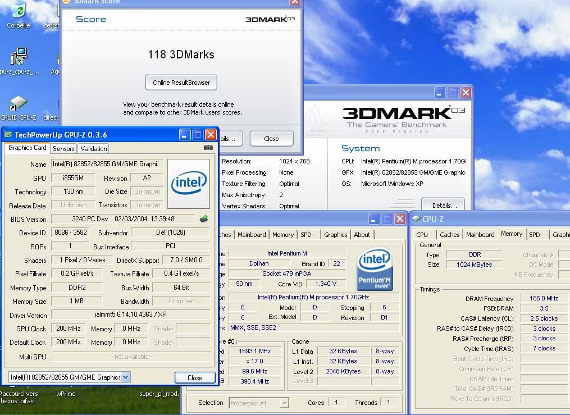Screen dimensions: 570x415
Task: Click the memory Size 1024 MBytes value
Action: pos(475,264)
